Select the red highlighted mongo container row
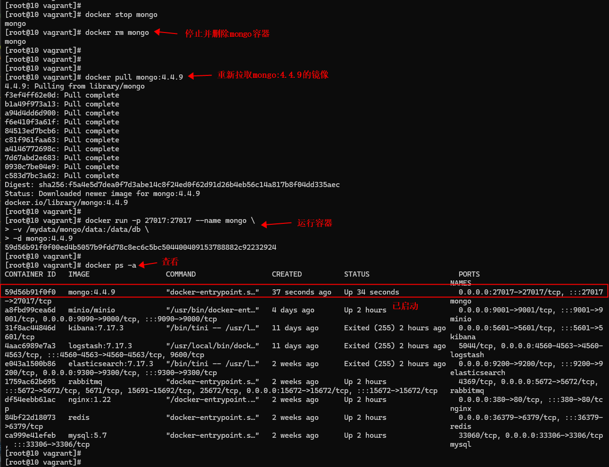The width and height of the screenshot is (609, 467). pos(304,292)
